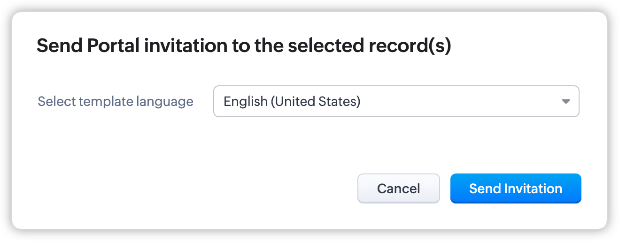Send the portal invitation now
Screen dimensions: 619x241
coord(516,188)
